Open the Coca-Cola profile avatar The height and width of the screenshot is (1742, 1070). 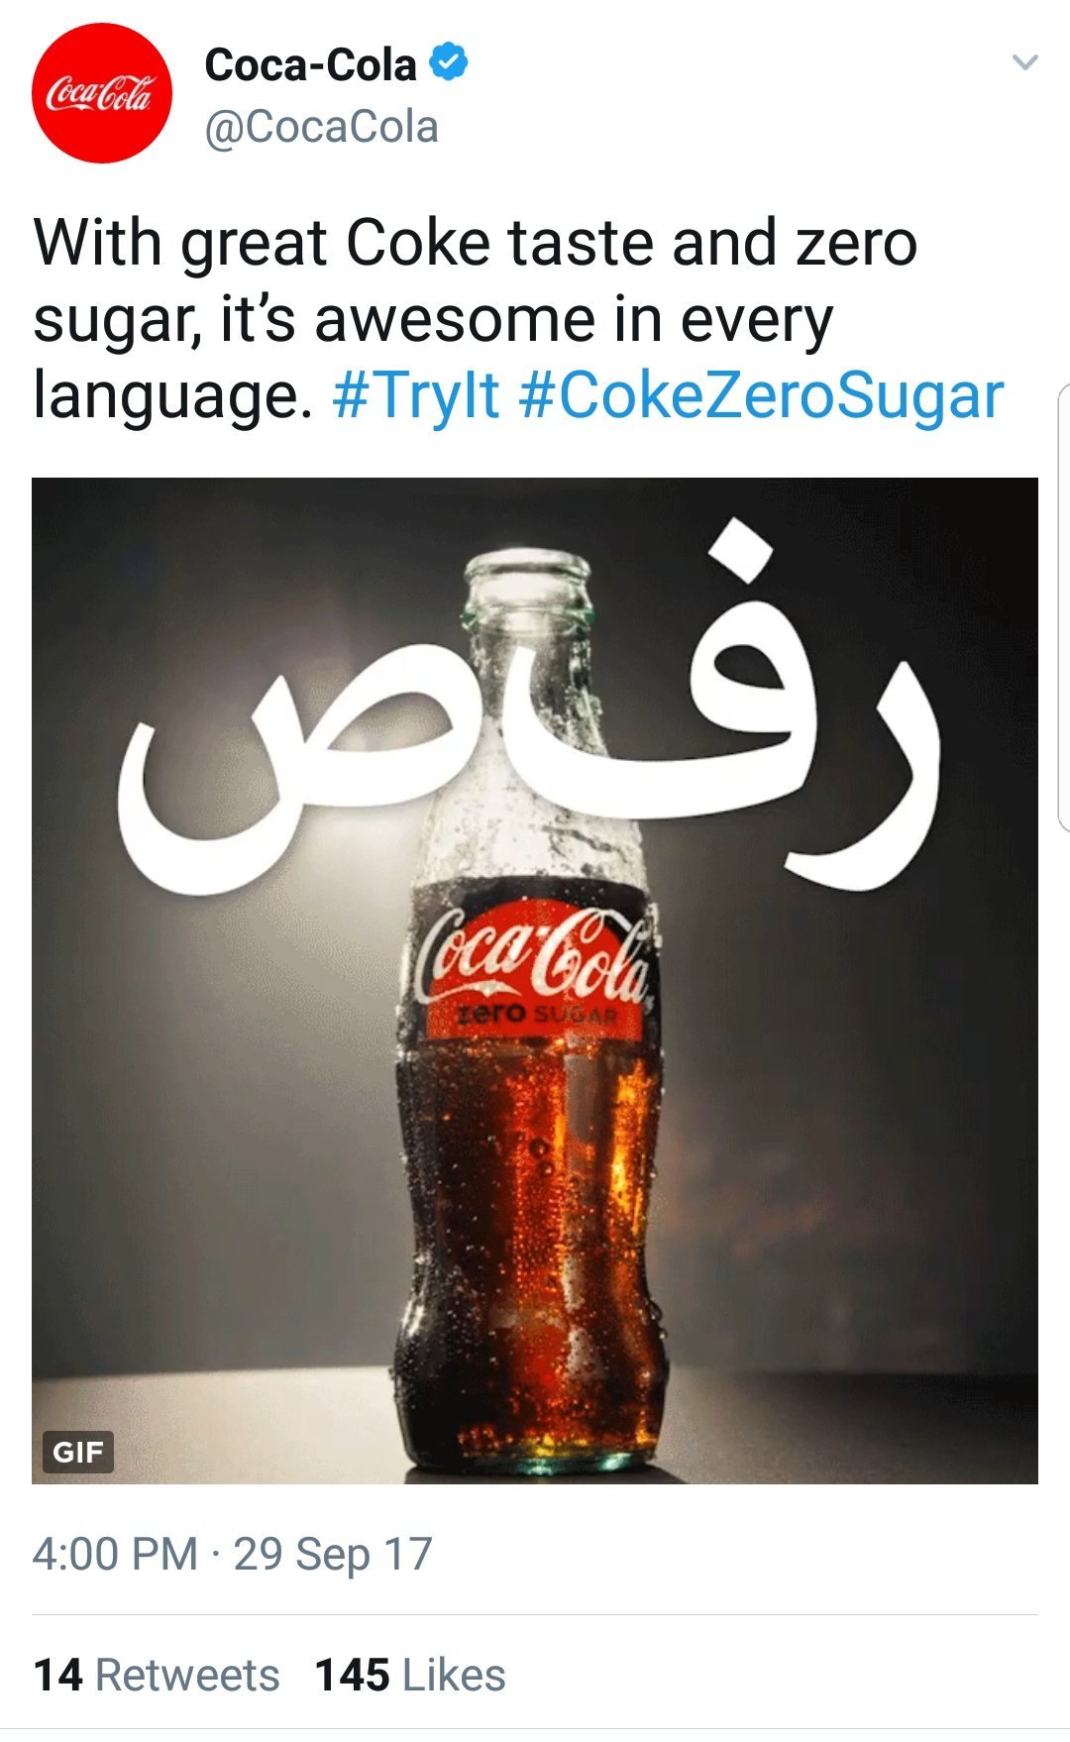(102, 94)
